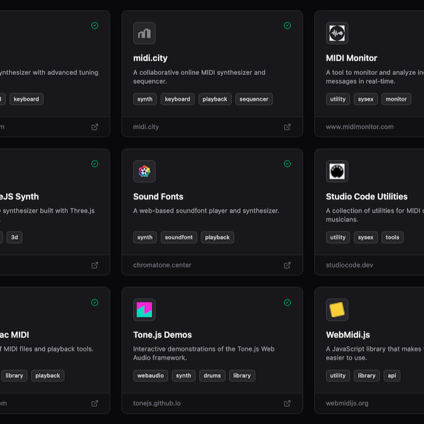The height and width of the screenshot is (424, 424).
Task: Open the tonejs.github.io link
Action: coord(157,403)
